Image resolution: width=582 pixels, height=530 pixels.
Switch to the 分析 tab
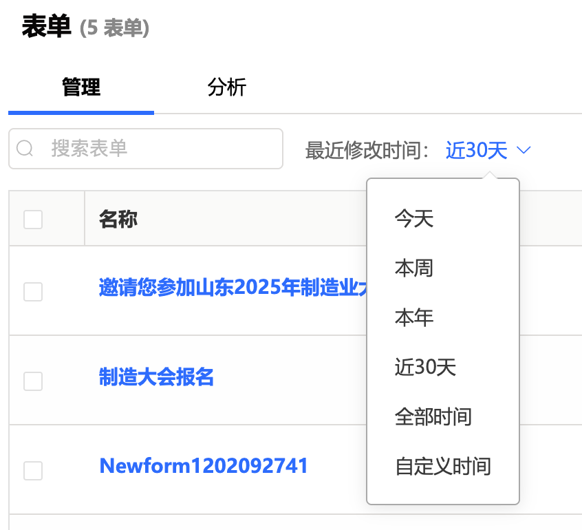pyautogui.click(x=227, y=87)
